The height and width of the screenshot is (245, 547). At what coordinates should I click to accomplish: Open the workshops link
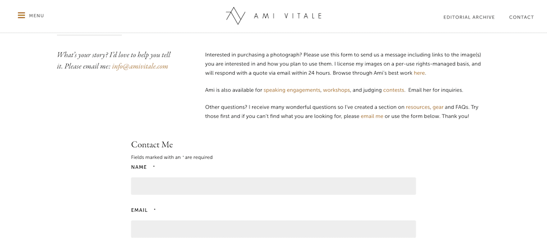(x=336, y=90)
